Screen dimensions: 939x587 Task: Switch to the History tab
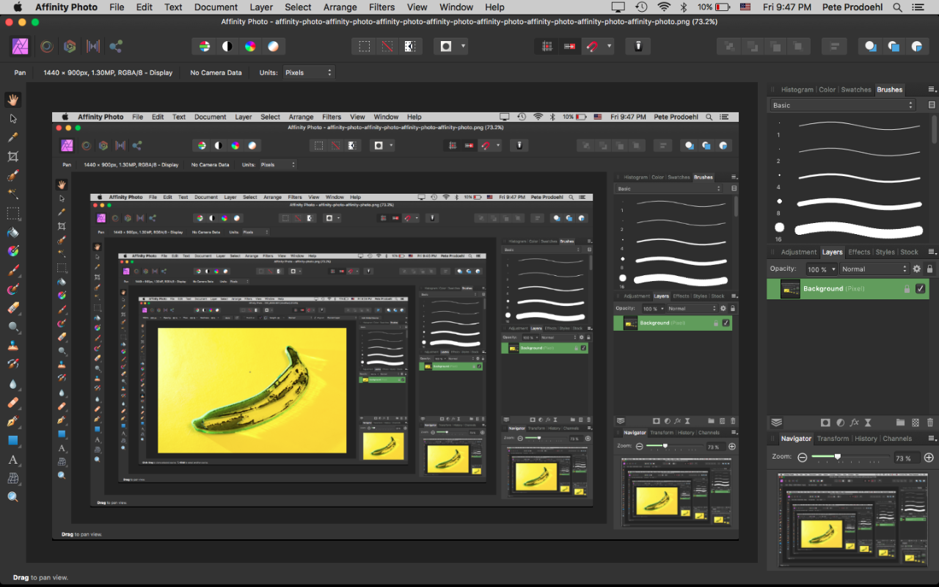tap(866, 439)
